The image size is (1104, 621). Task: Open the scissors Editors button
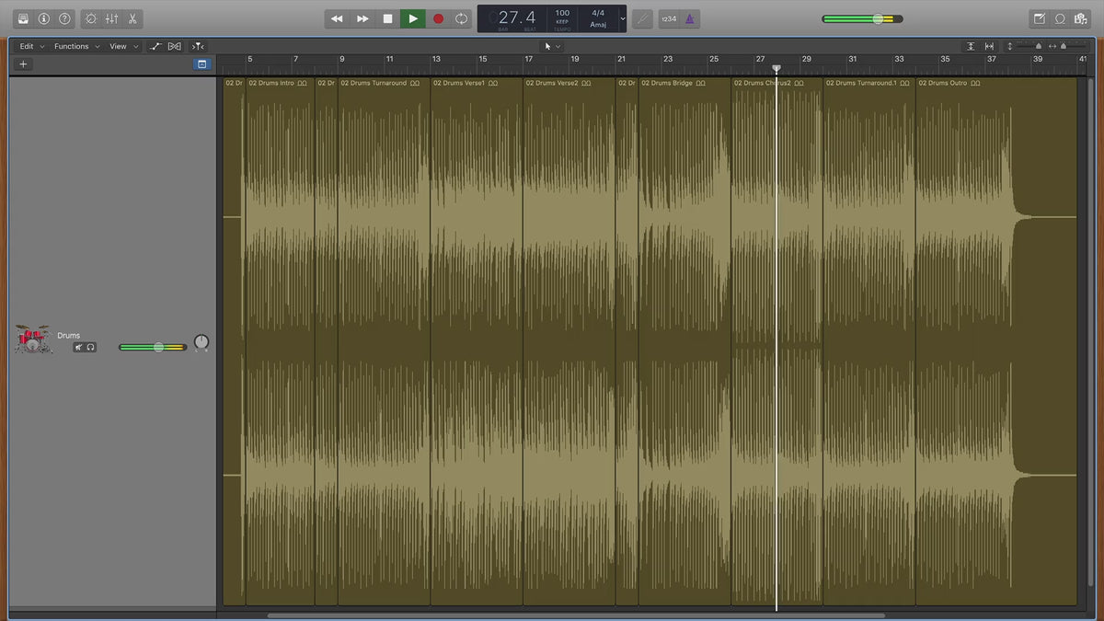[x=132, y=18]
